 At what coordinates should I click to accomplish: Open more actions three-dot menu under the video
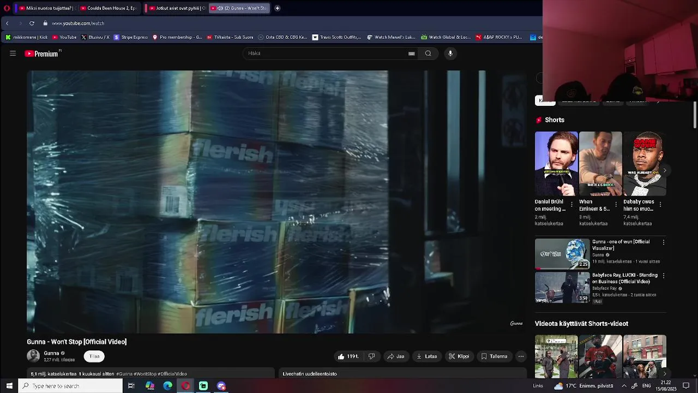pyautogui.click(x=521, y=356)
